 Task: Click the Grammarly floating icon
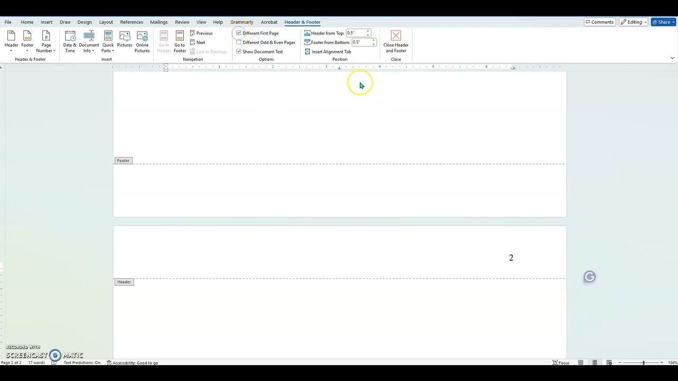(x=590, y=277)
